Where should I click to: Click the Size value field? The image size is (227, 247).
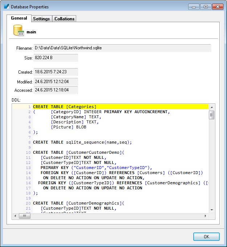[55, 58]
